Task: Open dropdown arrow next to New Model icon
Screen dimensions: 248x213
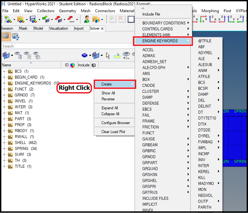Action: pos(14,20)
